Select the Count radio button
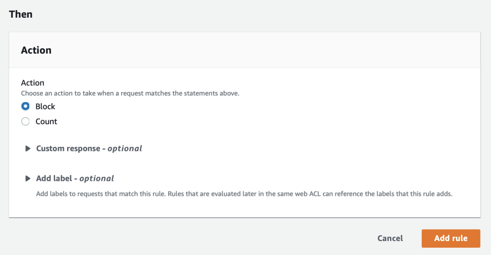 coord(25,121)
